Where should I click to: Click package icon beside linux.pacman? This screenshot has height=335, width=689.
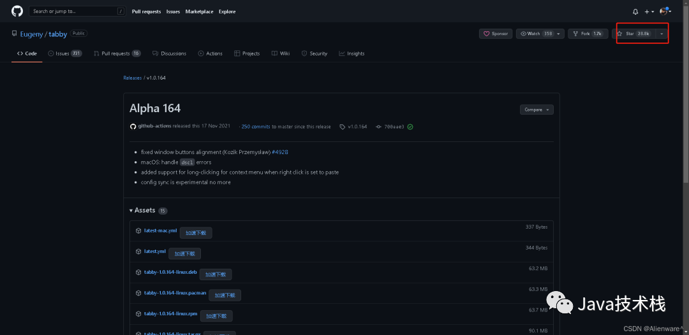138,293
